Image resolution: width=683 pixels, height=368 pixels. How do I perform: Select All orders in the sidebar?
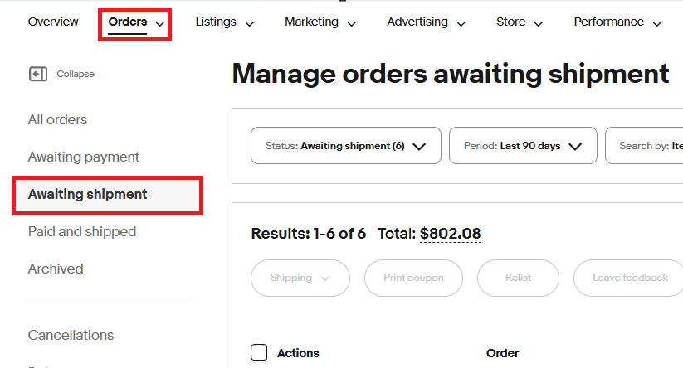(57, 120)
